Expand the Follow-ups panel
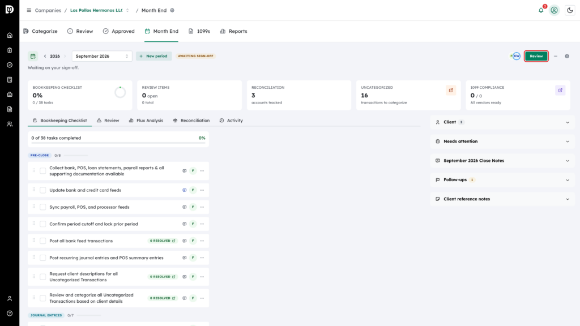Image resolution: width=580 pixels, height=326 pixels. point(502,179)
